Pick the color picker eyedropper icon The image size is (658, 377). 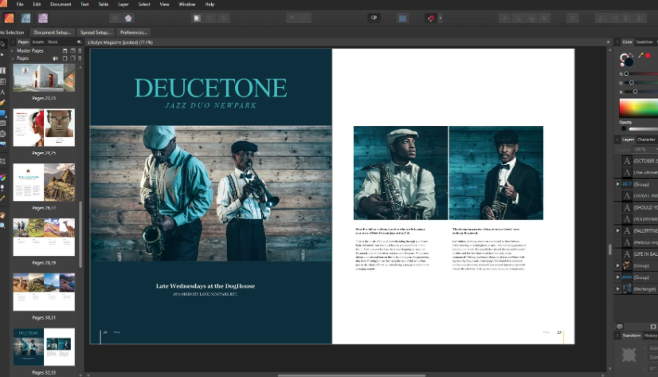coord(640,56)
